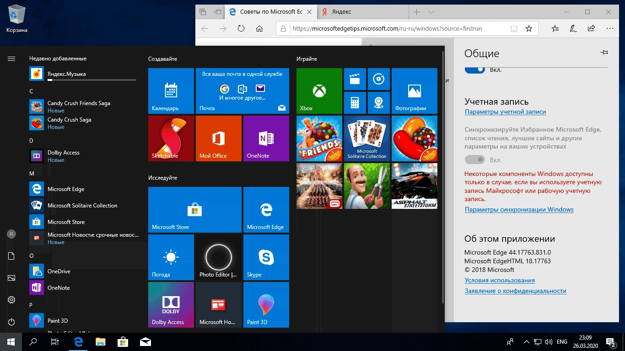
Task: Open Microsoft Solitaire Collection tile
Action: pos(367,138)
